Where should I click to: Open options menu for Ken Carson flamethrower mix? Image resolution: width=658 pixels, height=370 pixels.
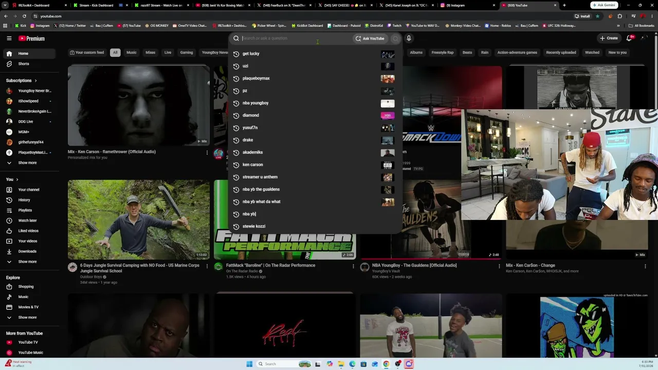coord(207,152)
